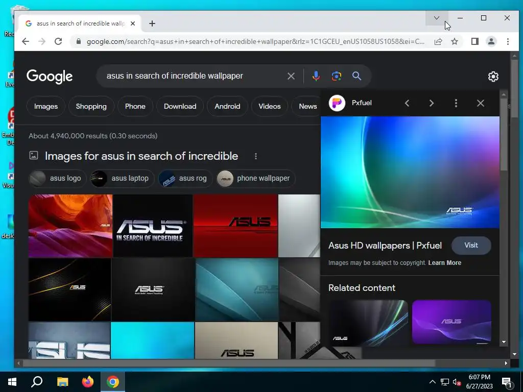Show hidden system tray icons
523x392 pixels.
[x=432, y=382]
